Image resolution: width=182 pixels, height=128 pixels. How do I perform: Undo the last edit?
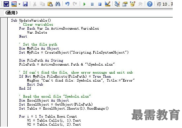click(67, 4)
